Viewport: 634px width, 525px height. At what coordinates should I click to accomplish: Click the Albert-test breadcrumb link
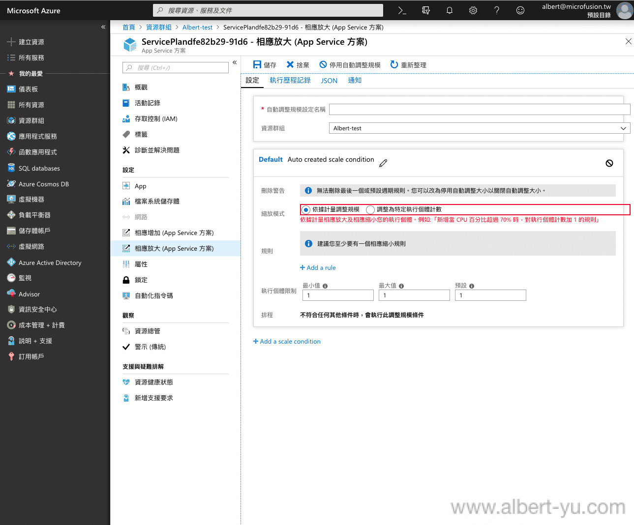click(197, 27)
